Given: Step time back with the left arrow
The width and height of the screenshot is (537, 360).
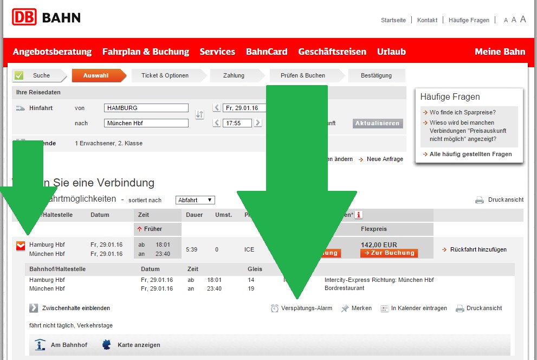Looking at the screenshot, I should 217,123.
